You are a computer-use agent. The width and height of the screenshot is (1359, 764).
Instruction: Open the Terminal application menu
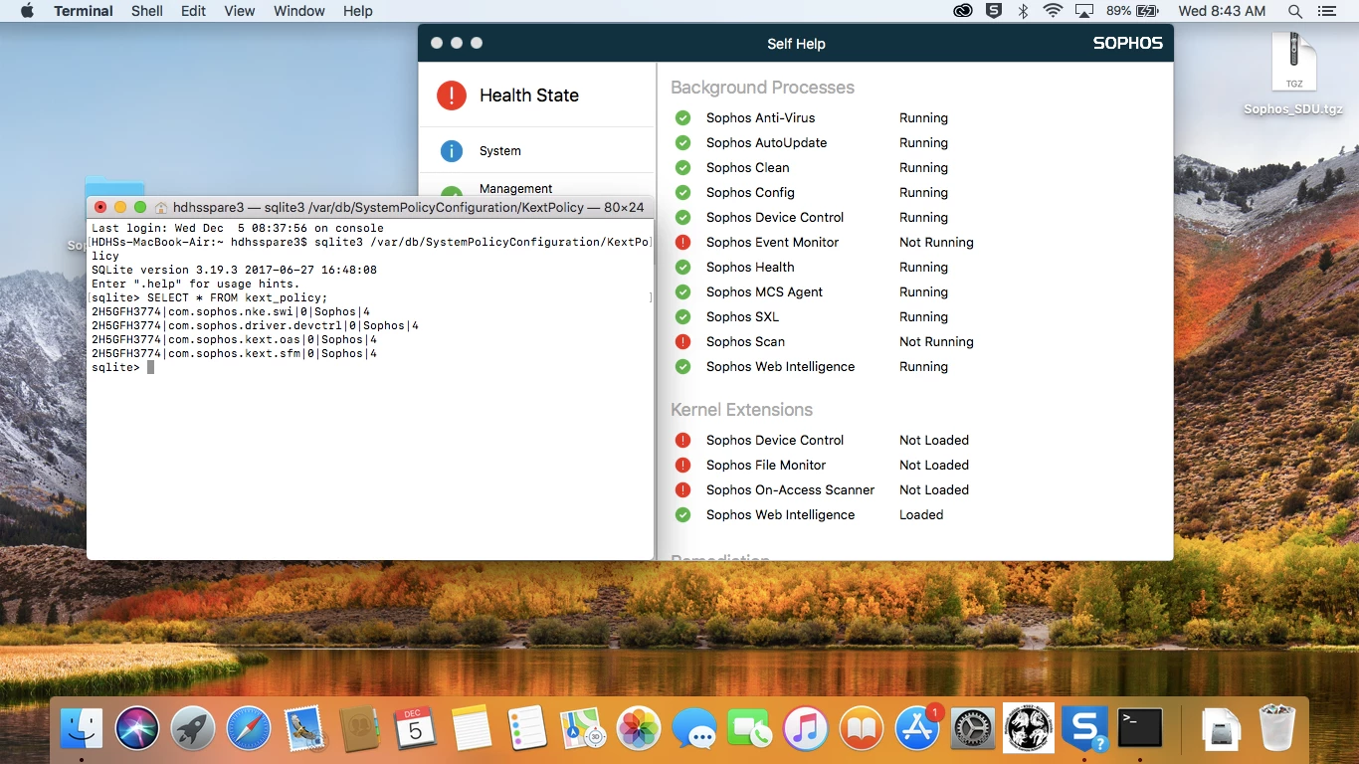[x=83, y=11]
